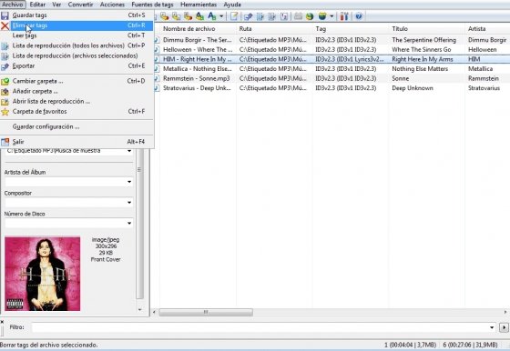Choose Cambiar carpeta menu entry
Image resolution: width=510 pixels, height=351 pixels.
tap(76, 81)
